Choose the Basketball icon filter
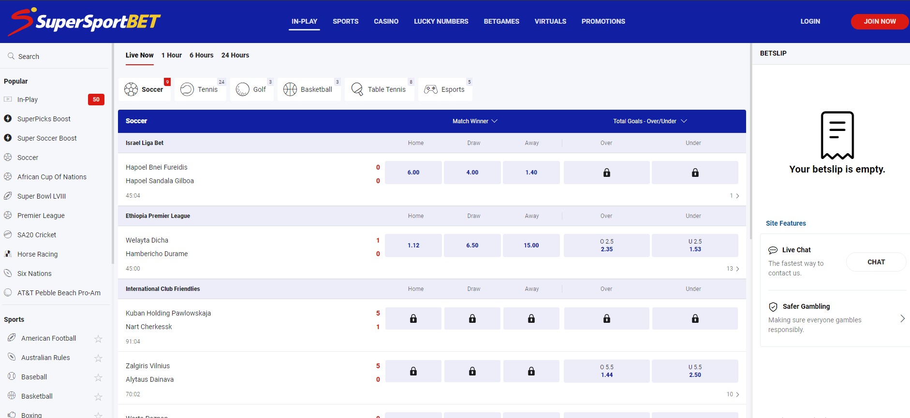The image size is (910, 418). (x=290, y=89)
